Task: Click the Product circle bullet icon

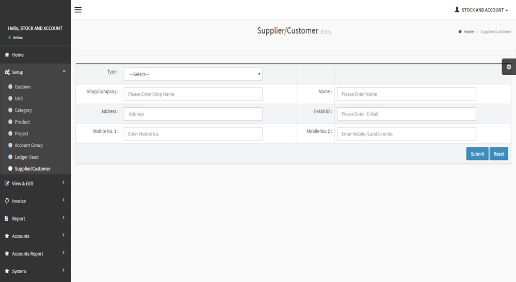Action: (10, 122)
